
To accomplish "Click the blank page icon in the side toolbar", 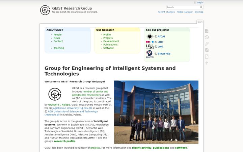I will pyautogui.click(x=207, y=57).
